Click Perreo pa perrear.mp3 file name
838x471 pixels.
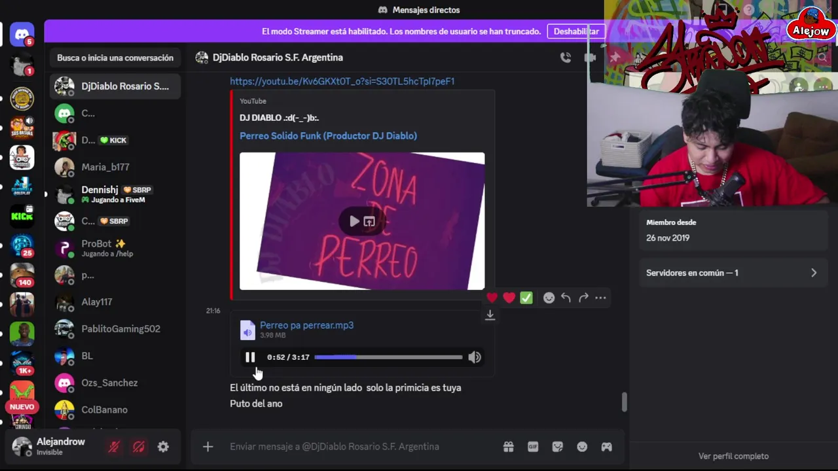[x=306, y=325]
